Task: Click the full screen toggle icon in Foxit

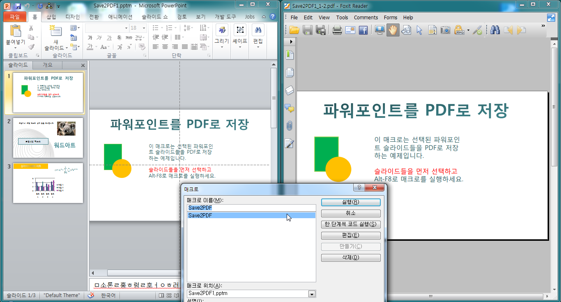Action: (x=551, y=17)
